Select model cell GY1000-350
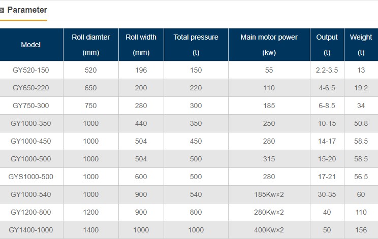378x239 pixels. pyautogui.click(x=31, y=123)
